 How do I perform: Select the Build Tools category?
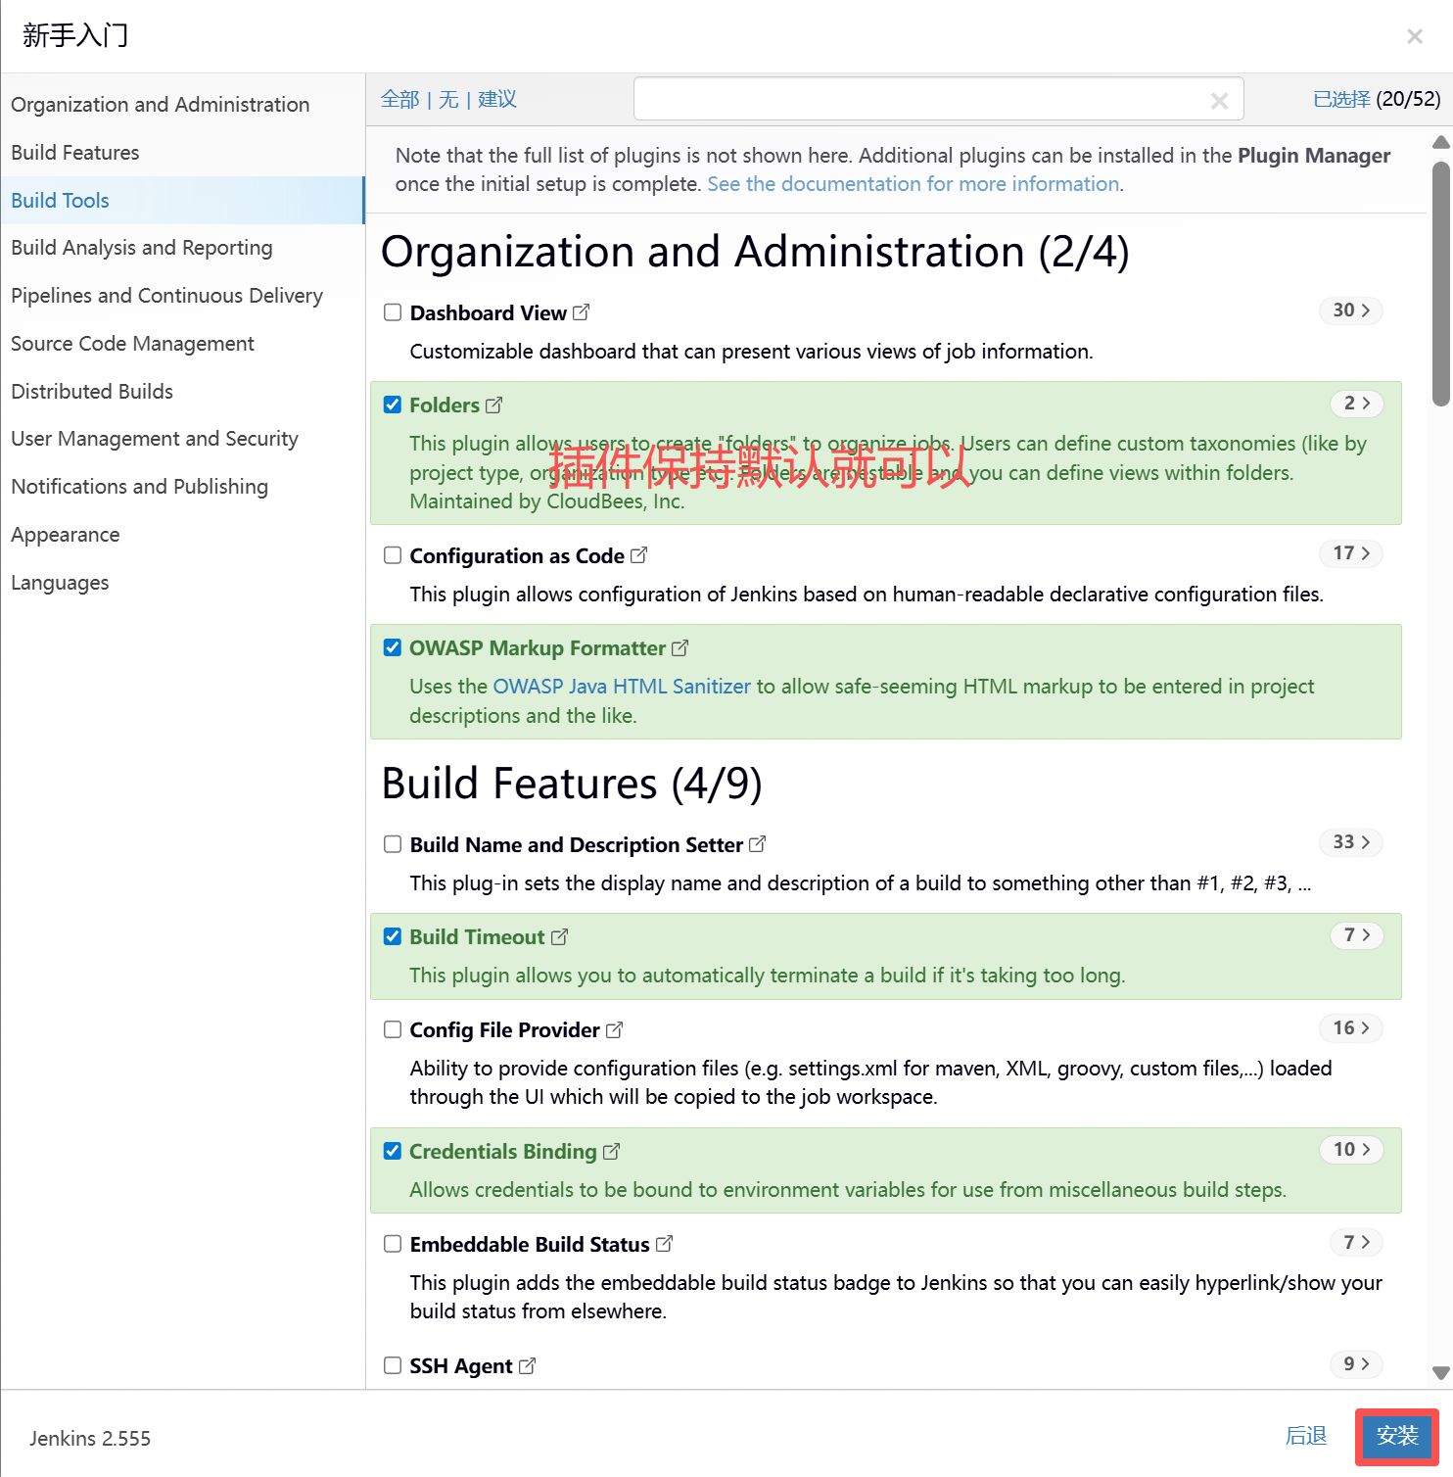point(182,201)
